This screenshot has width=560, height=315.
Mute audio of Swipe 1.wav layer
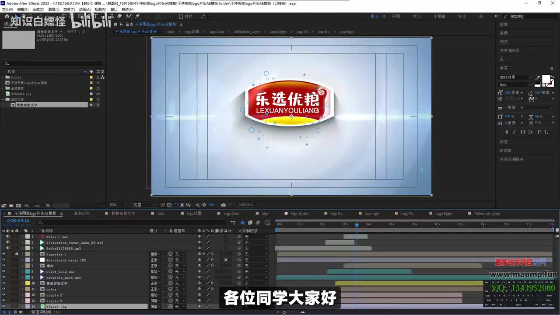8,236
